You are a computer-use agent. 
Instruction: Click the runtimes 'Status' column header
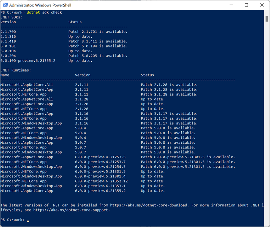[x=148, y=75]
